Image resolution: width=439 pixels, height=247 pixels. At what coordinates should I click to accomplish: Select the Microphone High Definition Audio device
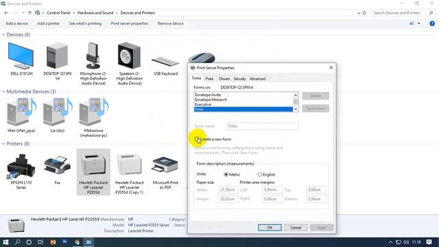(93, 63)
